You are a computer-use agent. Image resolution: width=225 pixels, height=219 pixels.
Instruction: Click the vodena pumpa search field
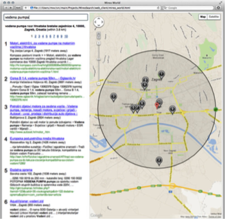coord(46,17)
